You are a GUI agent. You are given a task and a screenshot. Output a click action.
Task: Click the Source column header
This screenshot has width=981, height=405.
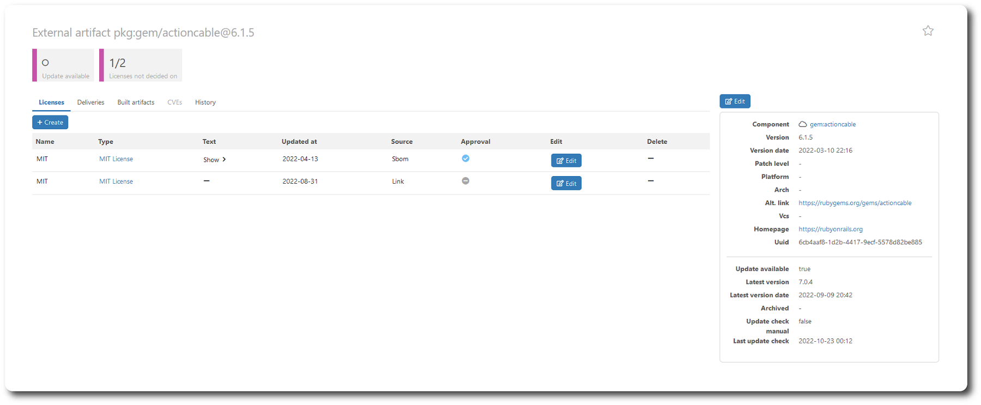(x=402, y=142)
